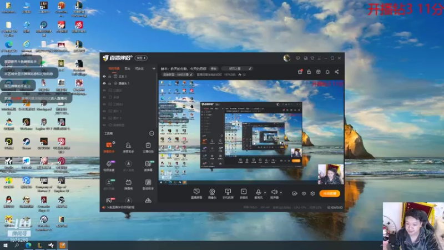Open the 读弹幕 tool
444x250 pixels.
click(x=148, y=166)
